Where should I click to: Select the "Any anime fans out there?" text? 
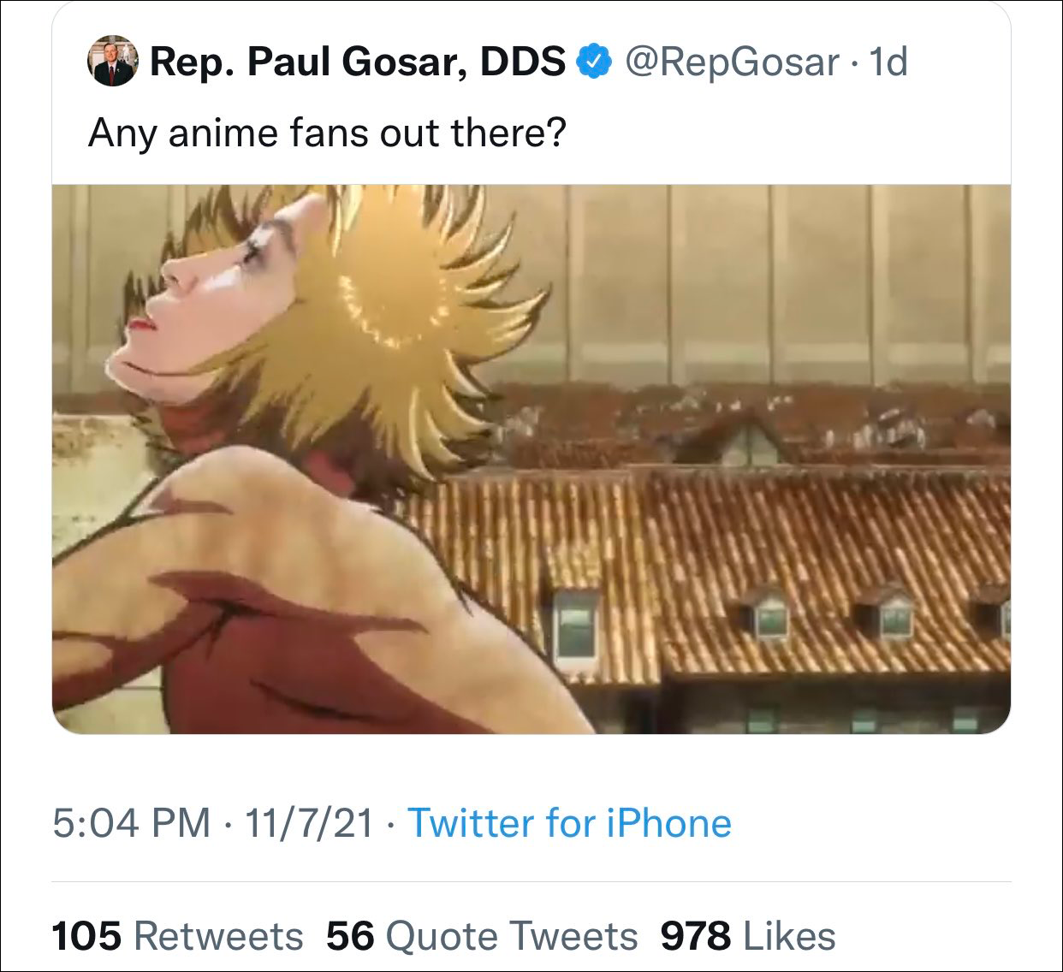327,133
